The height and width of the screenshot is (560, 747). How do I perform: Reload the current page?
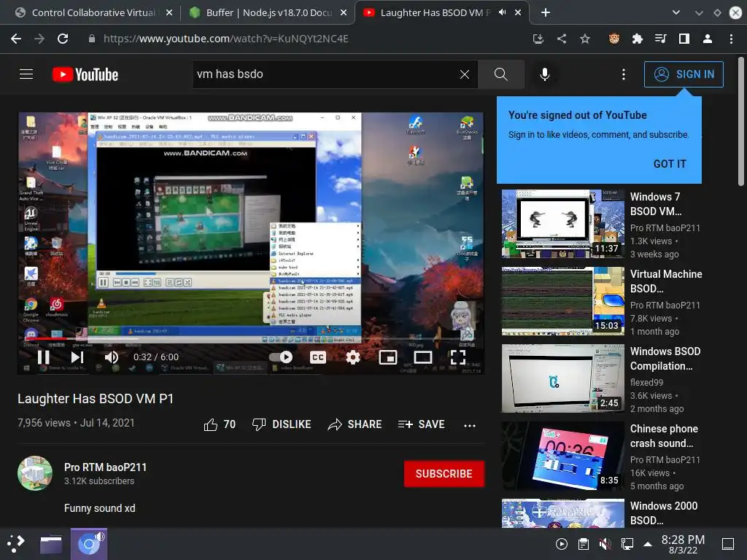63,39
